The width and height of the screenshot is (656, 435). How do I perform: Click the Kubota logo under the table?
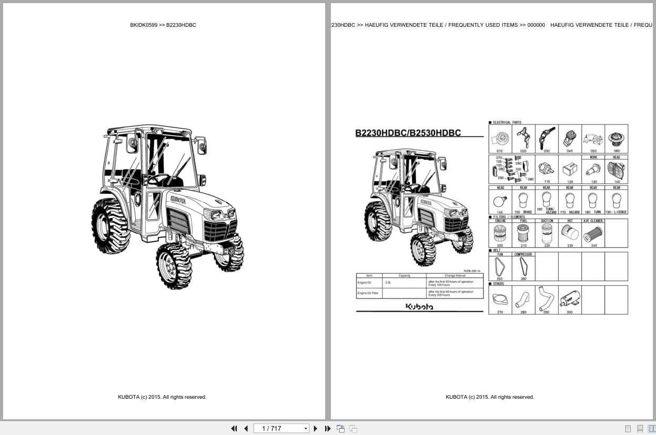(419, 307)
